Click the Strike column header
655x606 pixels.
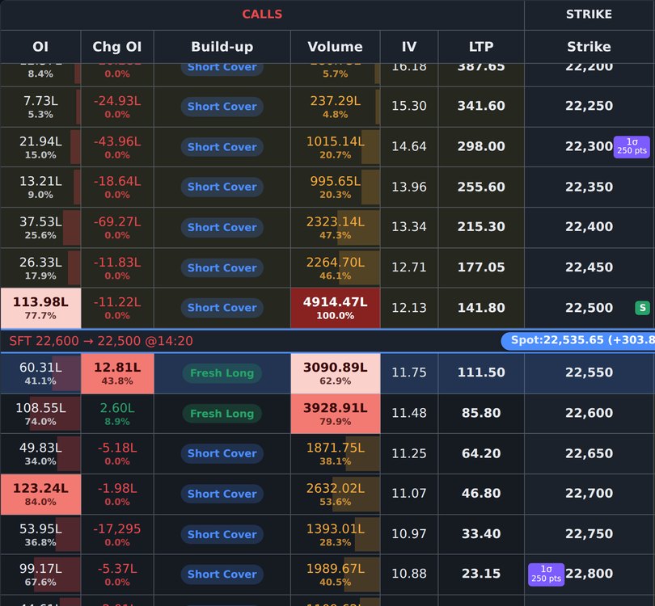(x=589, y=47)
